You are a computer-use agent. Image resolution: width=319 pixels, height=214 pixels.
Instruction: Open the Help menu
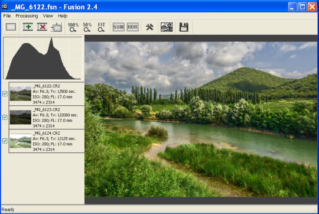pyautogui.click(x=63, y=16)
